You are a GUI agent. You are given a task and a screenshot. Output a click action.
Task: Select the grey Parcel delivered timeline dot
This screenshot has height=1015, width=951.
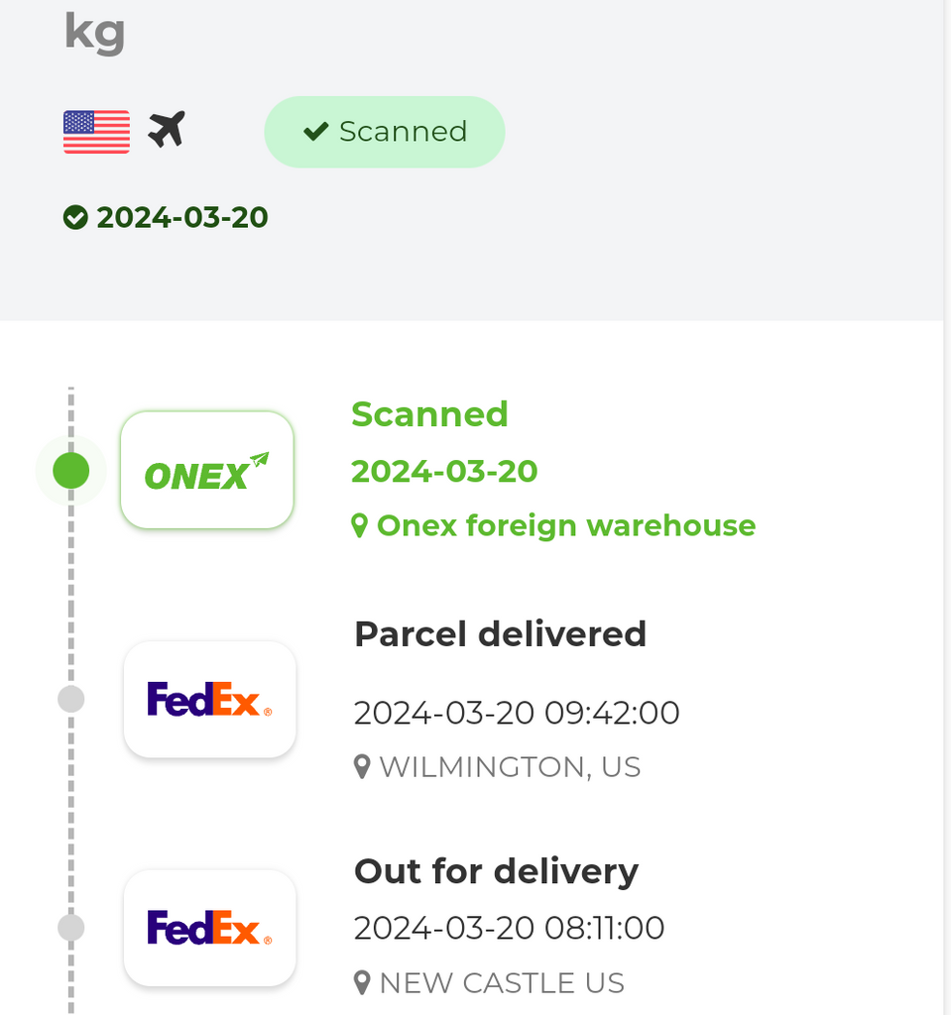tap(71, 699)
